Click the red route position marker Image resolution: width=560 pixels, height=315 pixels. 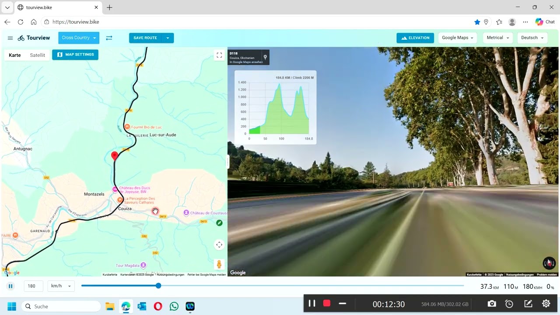[115, 156]
